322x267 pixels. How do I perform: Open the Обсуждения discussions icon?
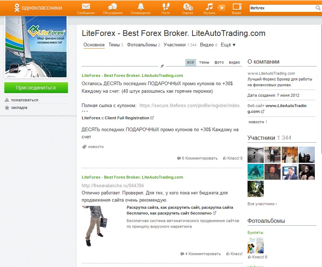coord(112,9)
